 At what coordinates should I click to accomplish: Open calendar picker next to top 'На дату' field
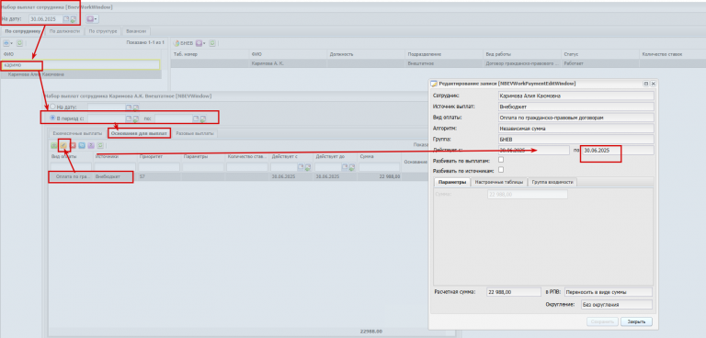66,19
